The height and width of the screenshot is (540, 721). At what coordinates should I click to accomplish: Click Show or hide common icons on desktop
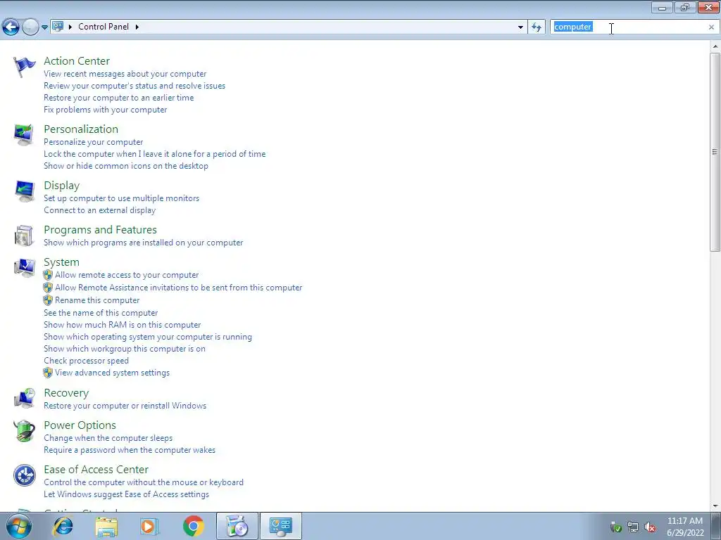point(126,166)
